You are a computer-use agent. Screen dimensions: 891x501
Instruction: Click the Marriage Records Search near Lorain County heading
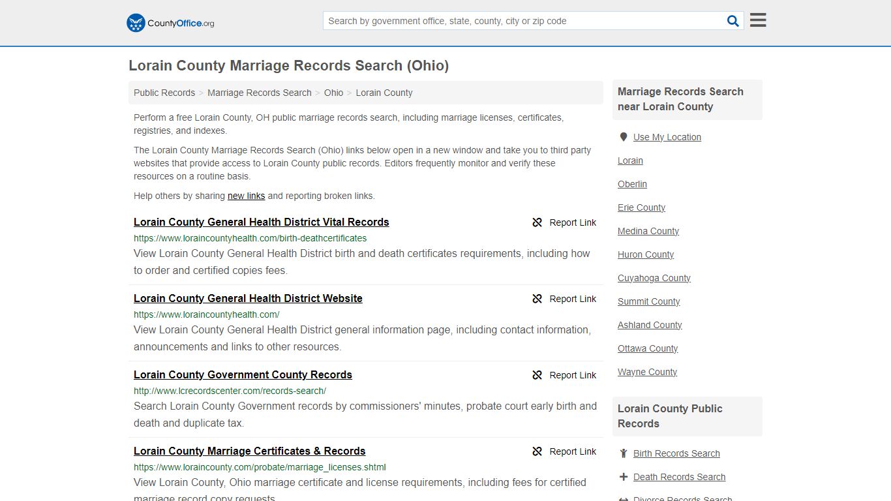click(x=680, y=99)
